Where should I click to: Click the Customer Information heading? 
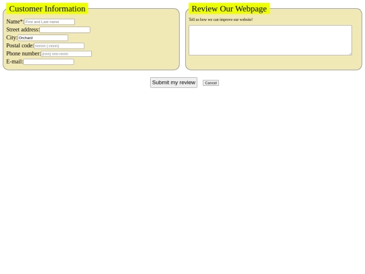pyautogui.click(x=47, y=9)
